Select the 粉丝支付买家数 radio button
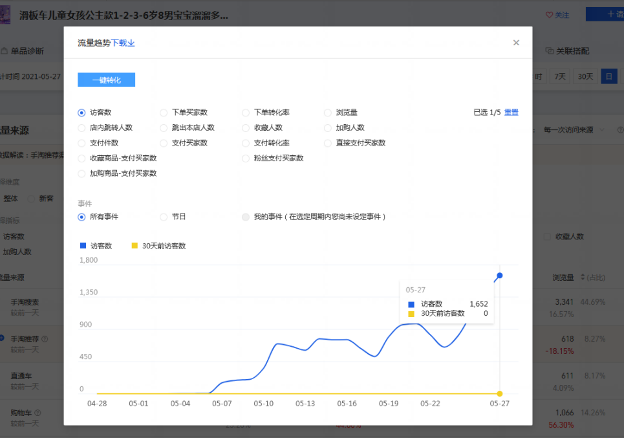624x438 pixels. point(246,159)
